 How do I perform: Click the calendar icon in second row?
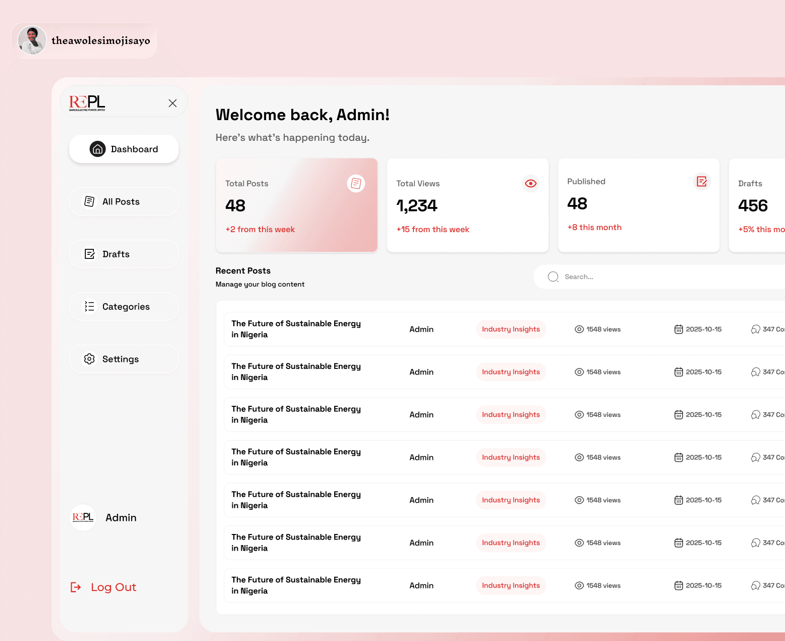(x=679, y=372)
